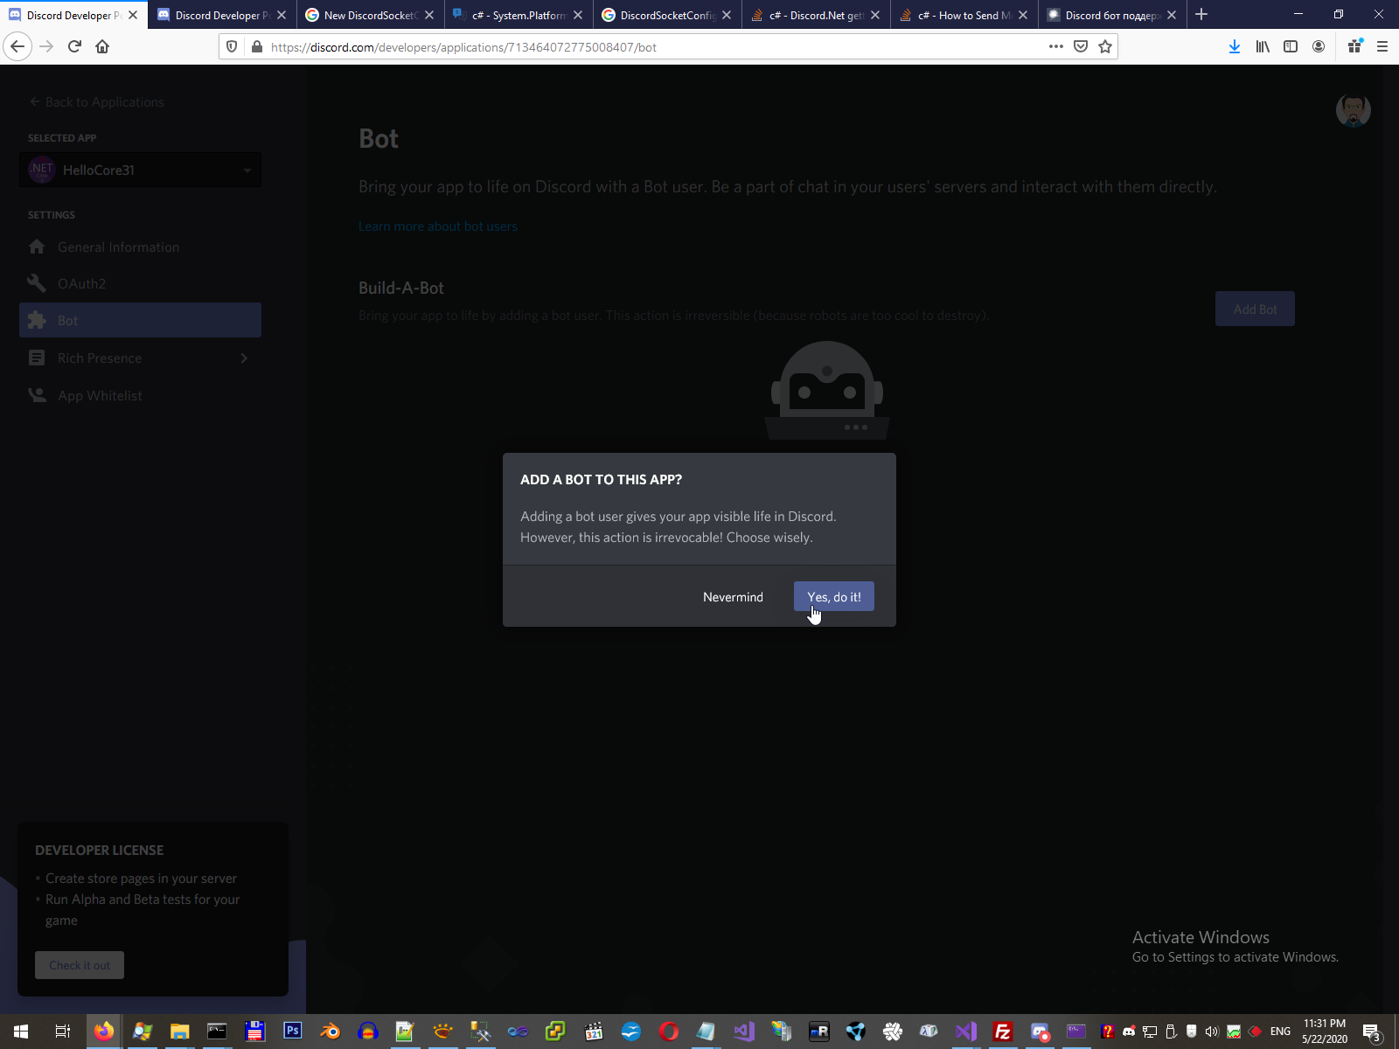Toggle Firefox sidebar view

[x=1291, y=46]
